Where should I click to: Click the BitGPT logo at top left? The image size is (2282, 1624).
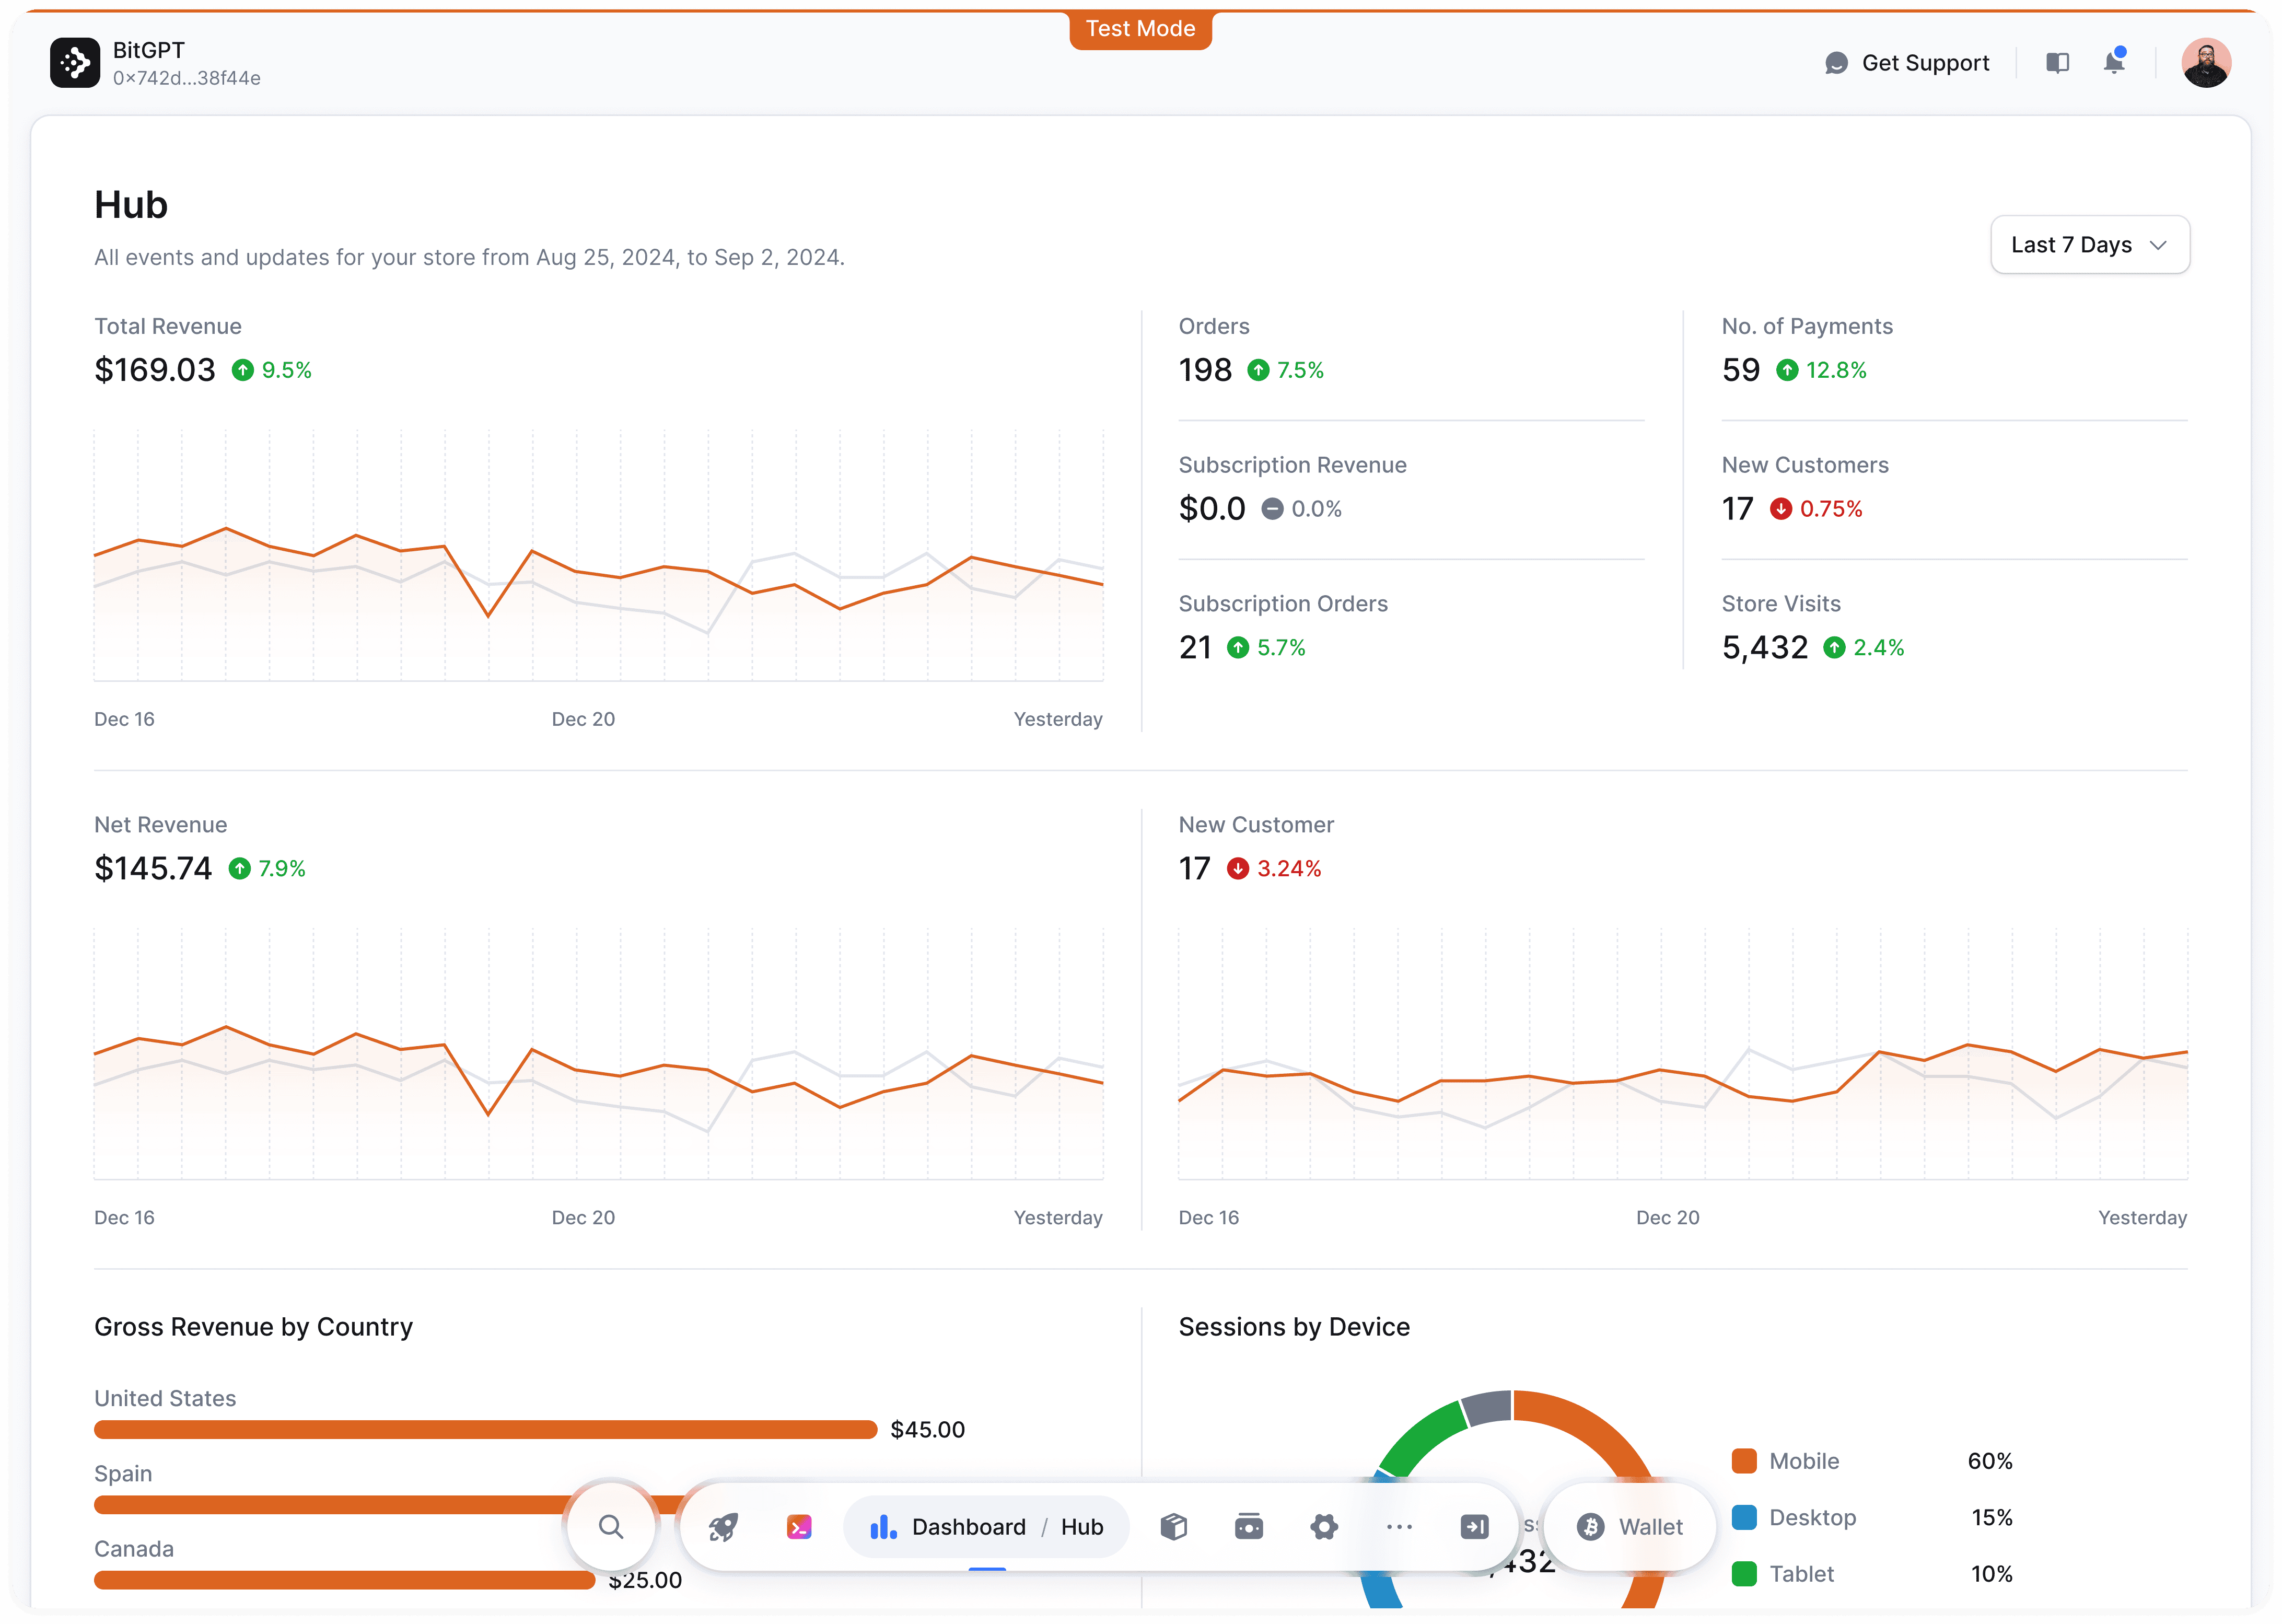(75, 62)
